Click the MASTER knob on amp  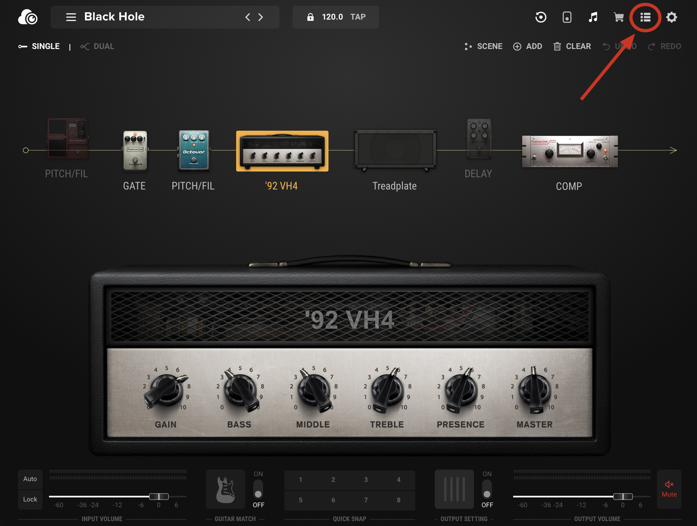point(534,390)
